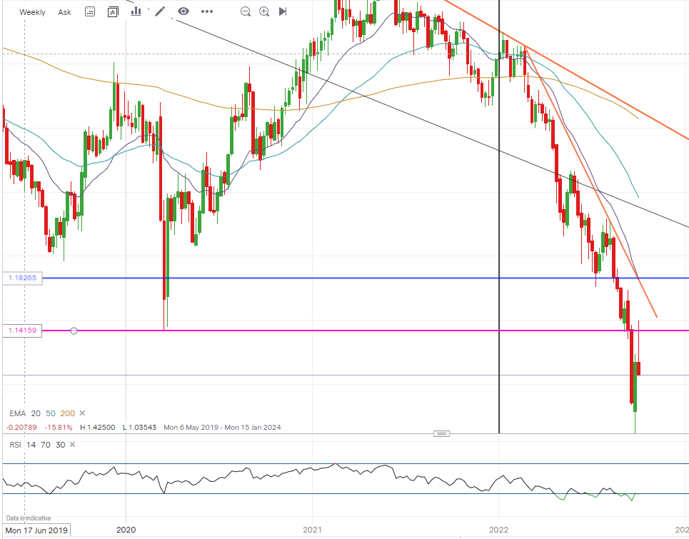Open RSI indicator settings label
Image resolution: width=689 pixels, height=539 pixels.
[x=16, y=445]
